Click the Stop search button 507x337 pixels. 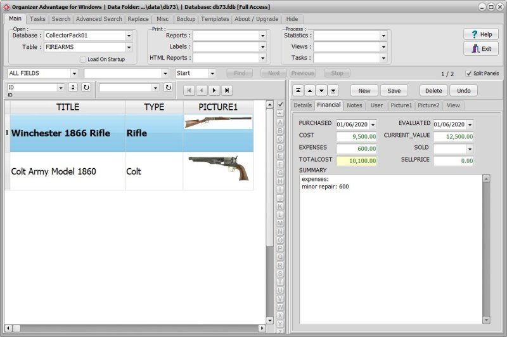pos(337,73)
